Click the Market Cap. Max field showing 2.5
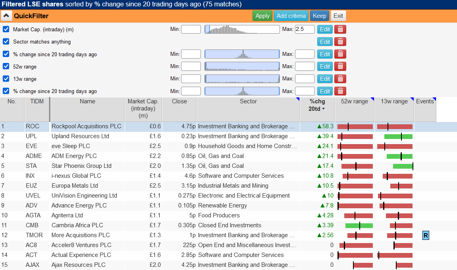The image size is (457, 270). pos(305,29)
